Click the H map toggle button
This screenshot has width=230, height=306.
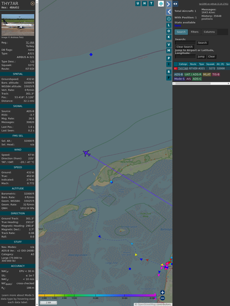144,3
